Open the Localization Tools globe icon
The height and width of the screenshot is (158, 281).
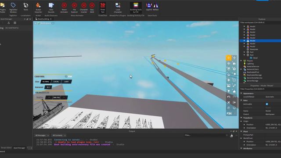[x=25, y=7]
